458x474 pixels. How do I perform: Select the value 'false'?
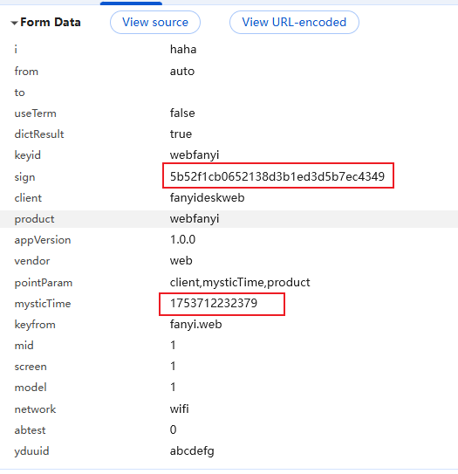[x=182, y=113]
